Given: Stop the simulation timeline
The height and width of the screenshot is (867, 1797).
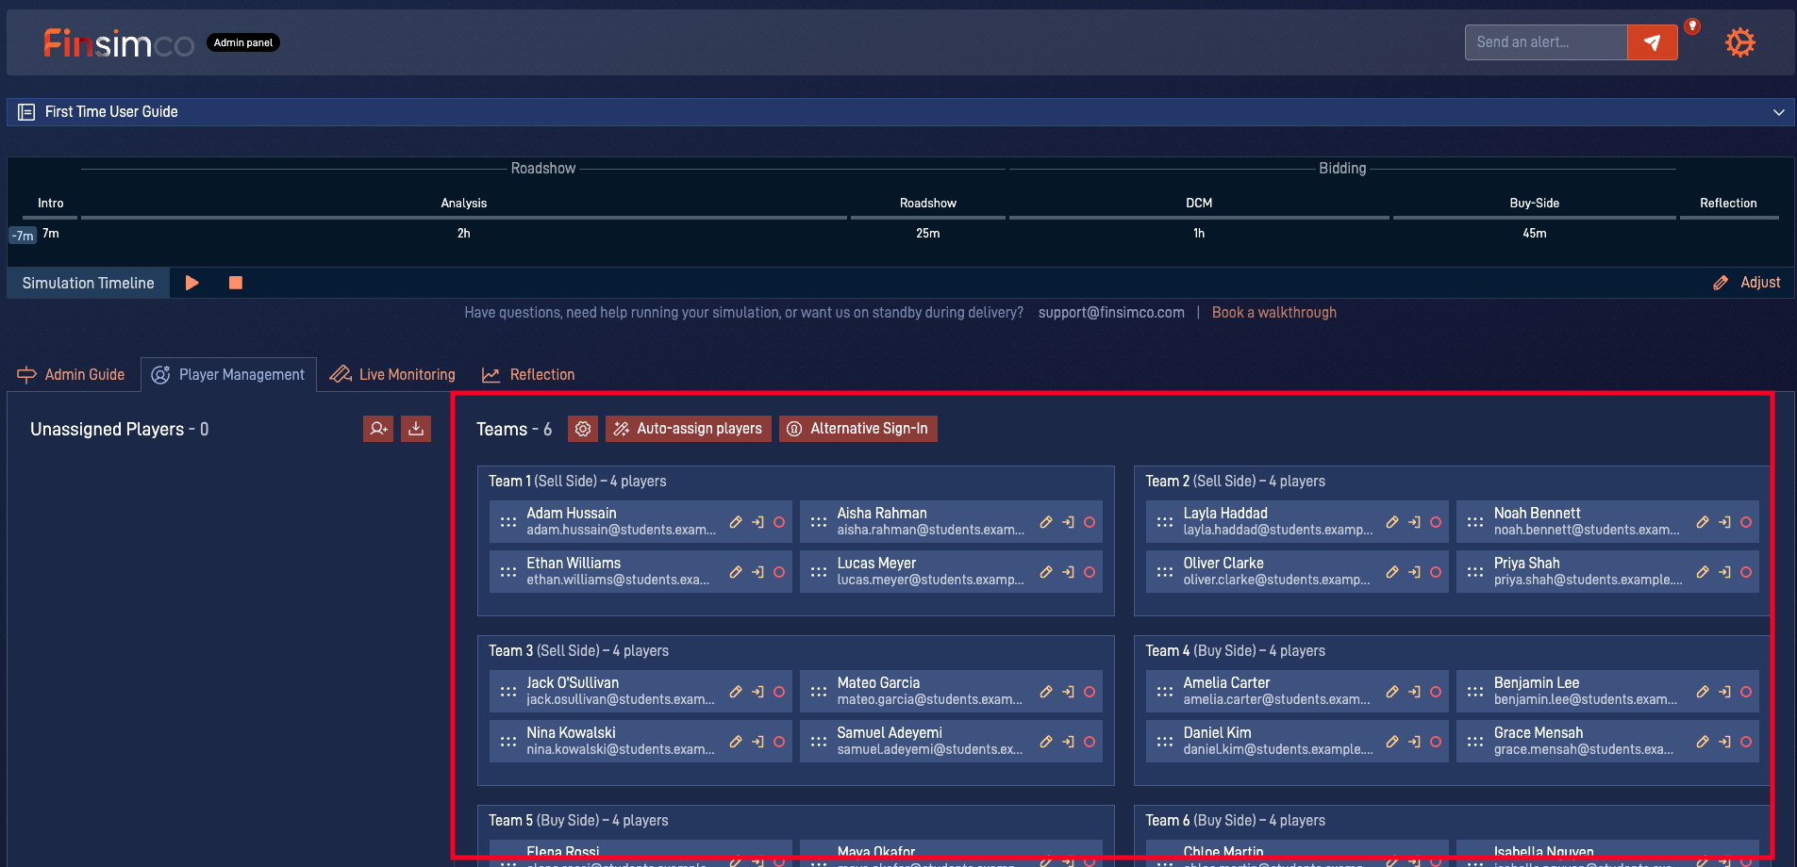Looking at the screenshot, I should 236,283.
